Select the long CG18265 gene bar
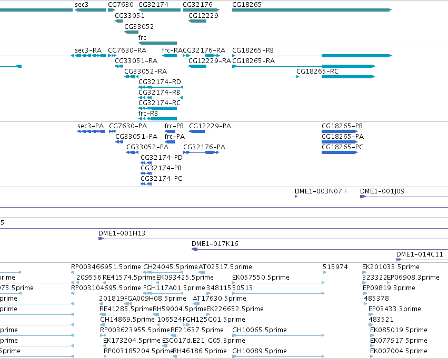The width and height of the screenshot is (448, 359). point(312,10)
